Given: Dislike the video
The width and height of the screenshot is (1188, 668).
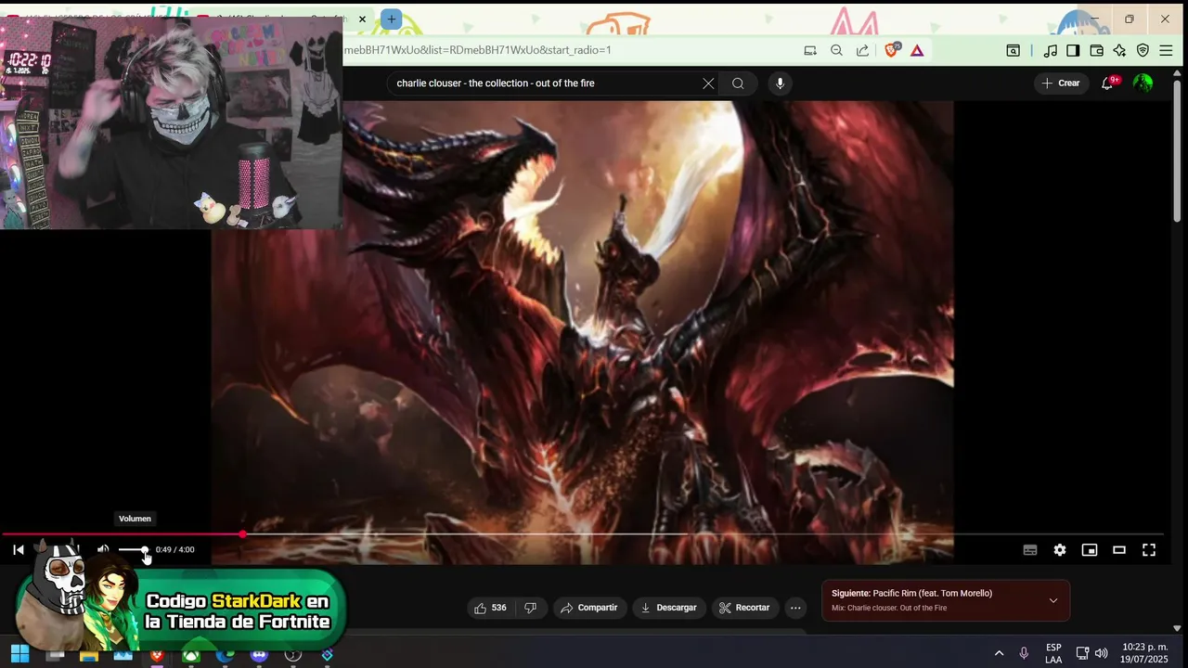Looking at the screenshot, I should 531,608.
